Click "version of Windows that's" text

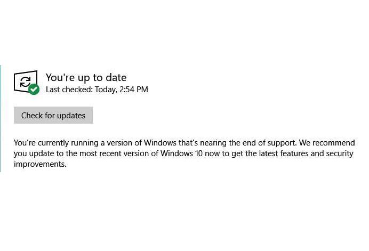(x=153, y=143)
